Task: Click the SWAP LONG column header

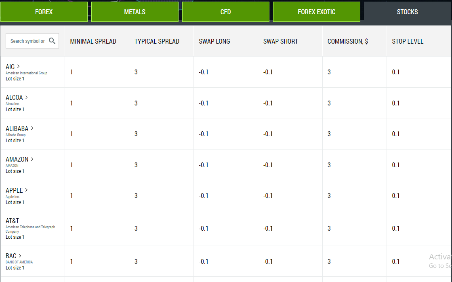Action: (x=214, y=41)
